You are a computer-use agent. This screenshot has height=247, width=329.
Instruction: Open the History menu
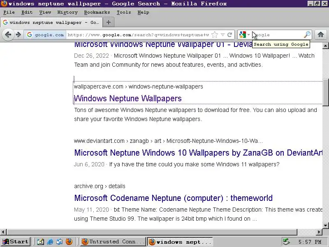[x=67, y=12]
